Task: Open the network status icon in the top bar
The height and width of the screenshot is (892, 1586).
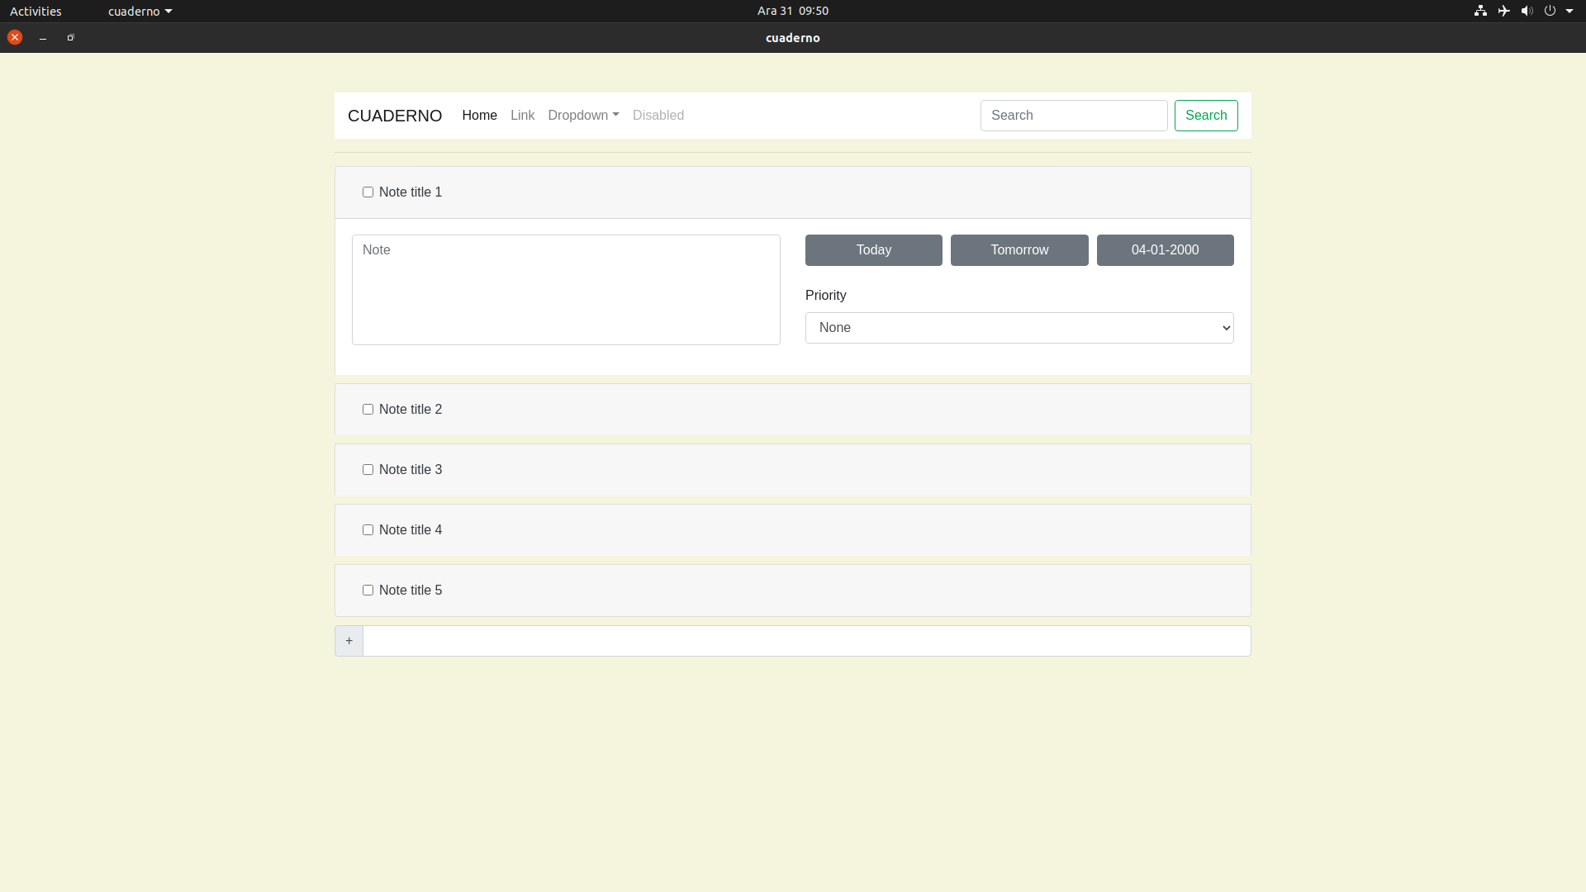Action: point(1480,11)
